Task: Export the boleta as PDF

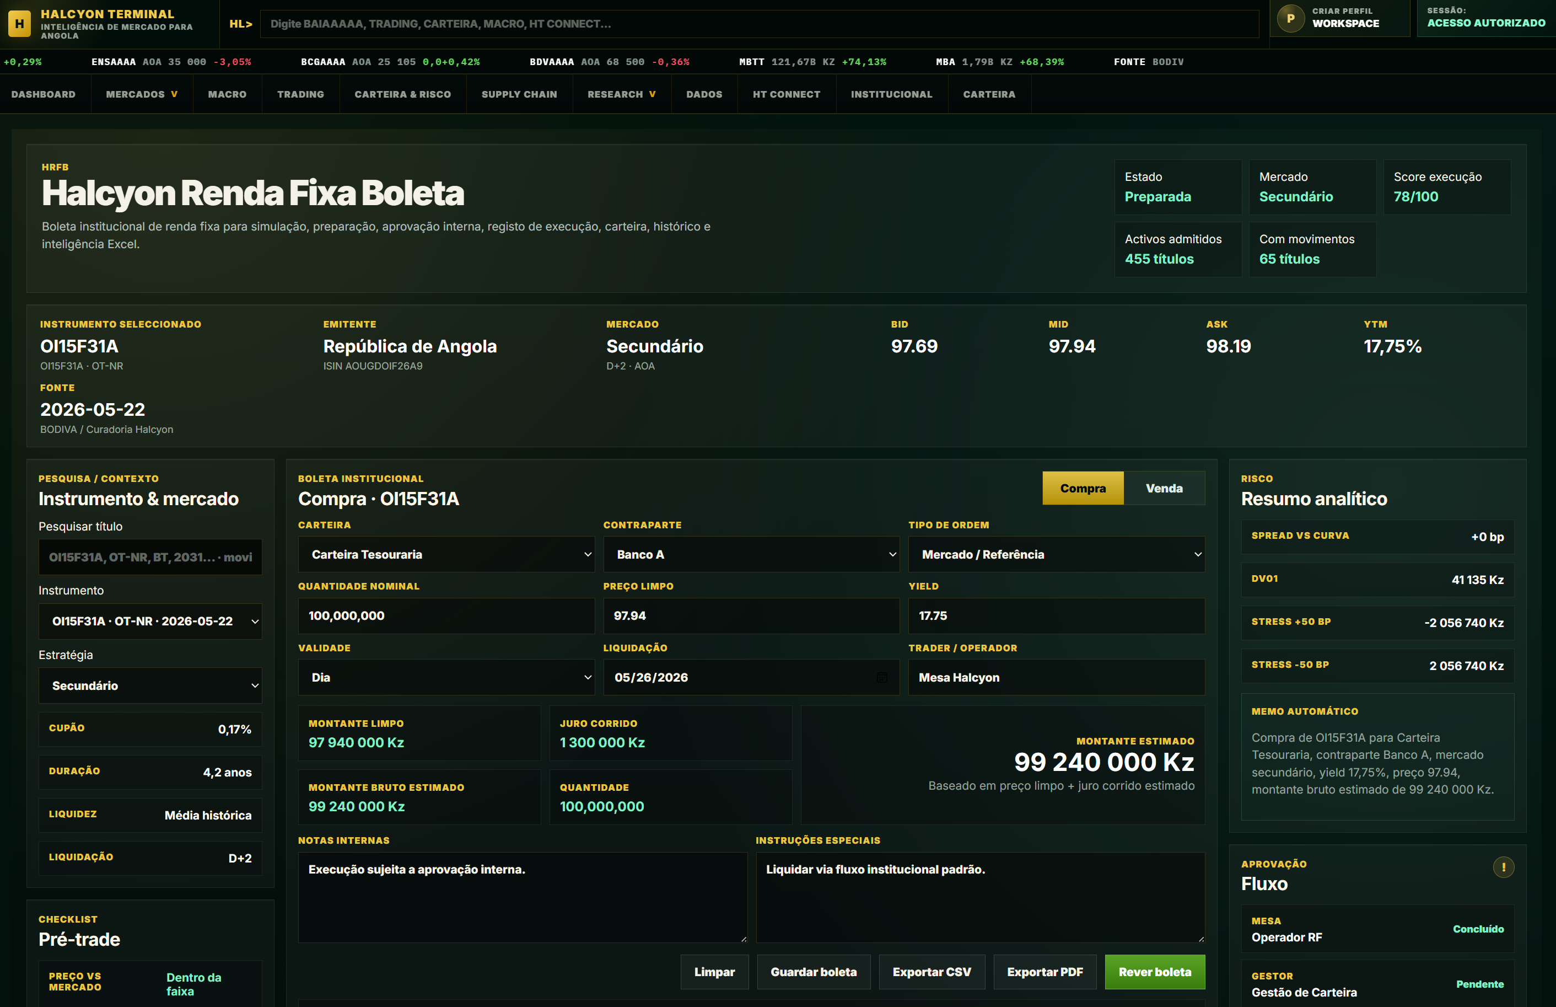Action: point(1045,972)
